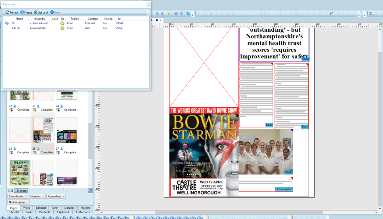Click the eyedropper toolbar icon
Screen dimensions: 383x219
click(331, 13)
